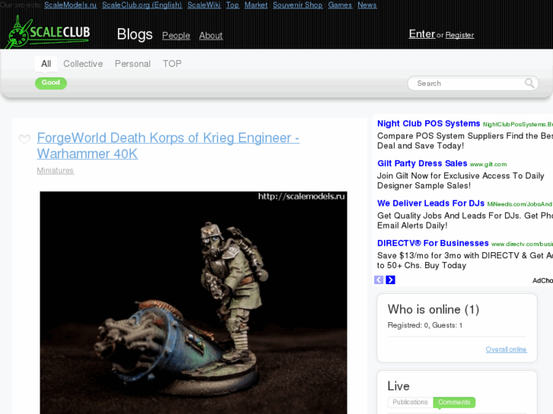This screenshot has height=414, width=553.
Task: Go to previous ad with left arrow
Action: click(x=379, y=280)
